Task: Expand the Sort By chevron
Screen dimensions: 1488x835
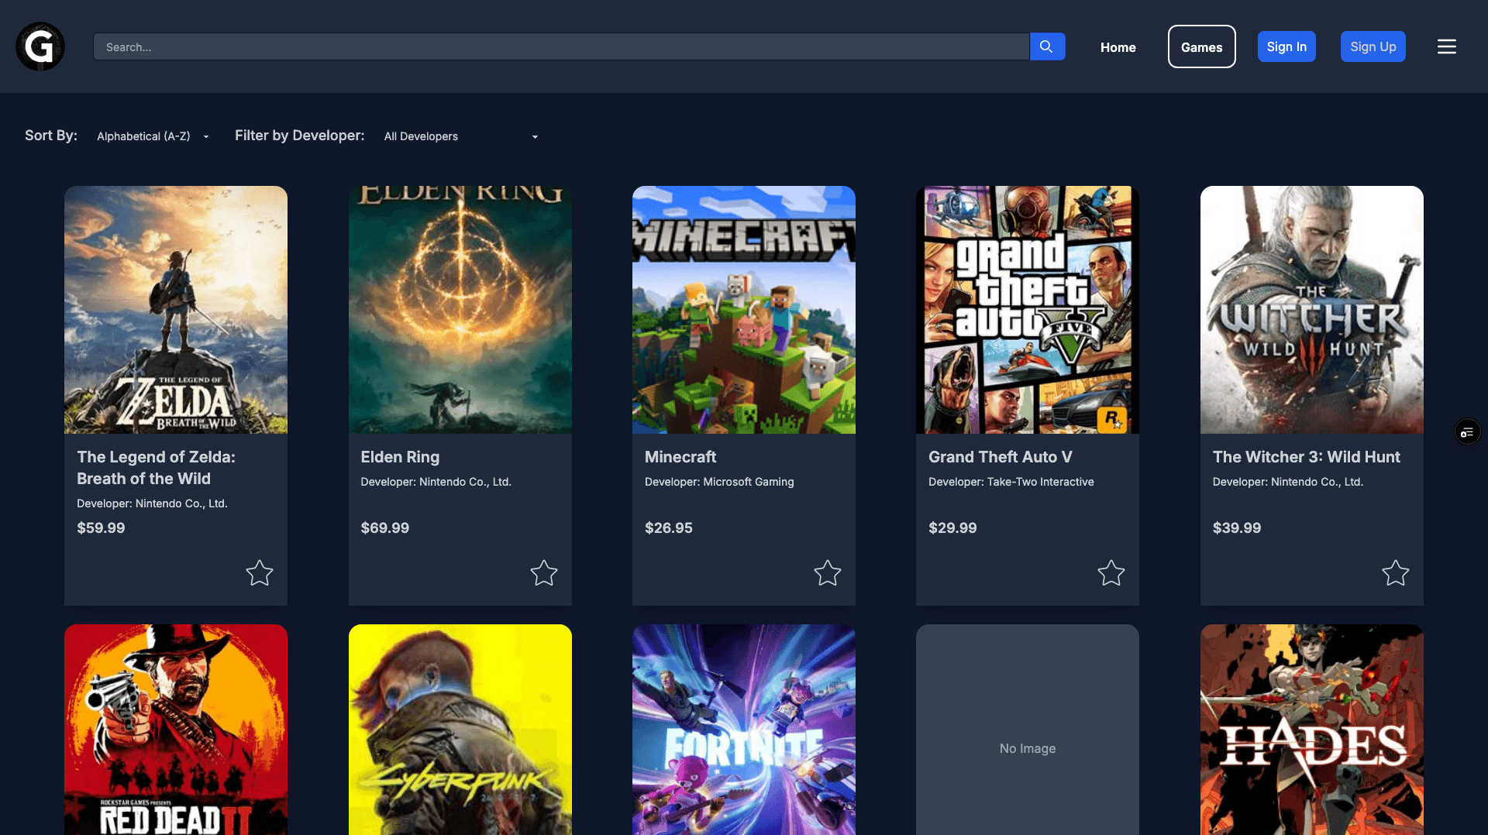Action: (x=205, y=137)
